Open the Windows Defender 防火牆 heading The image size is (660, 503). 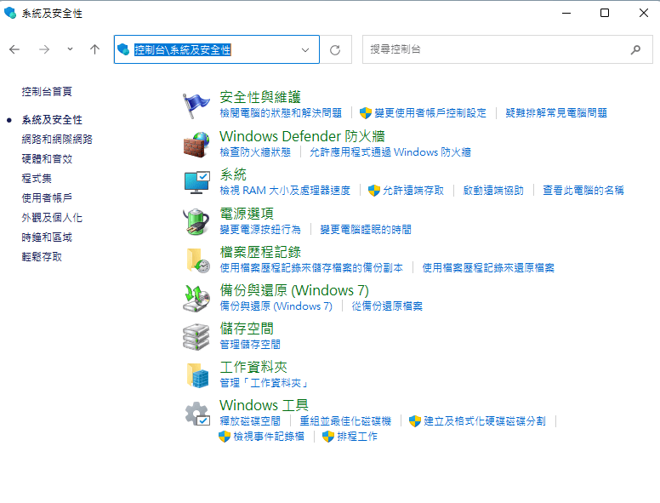click(302, 136)
